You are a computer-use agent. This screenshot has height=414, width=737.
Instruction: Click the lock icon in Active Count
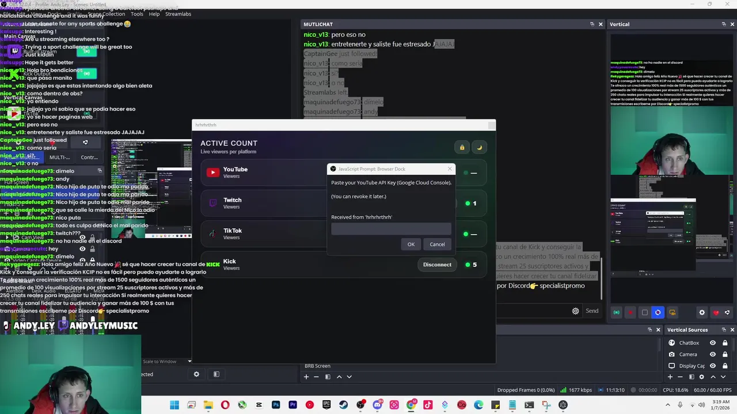pos(462,147)
